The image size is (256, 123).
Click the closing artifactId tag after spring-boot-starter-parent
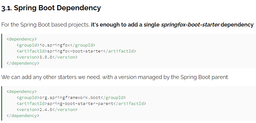tap(130, 103)
